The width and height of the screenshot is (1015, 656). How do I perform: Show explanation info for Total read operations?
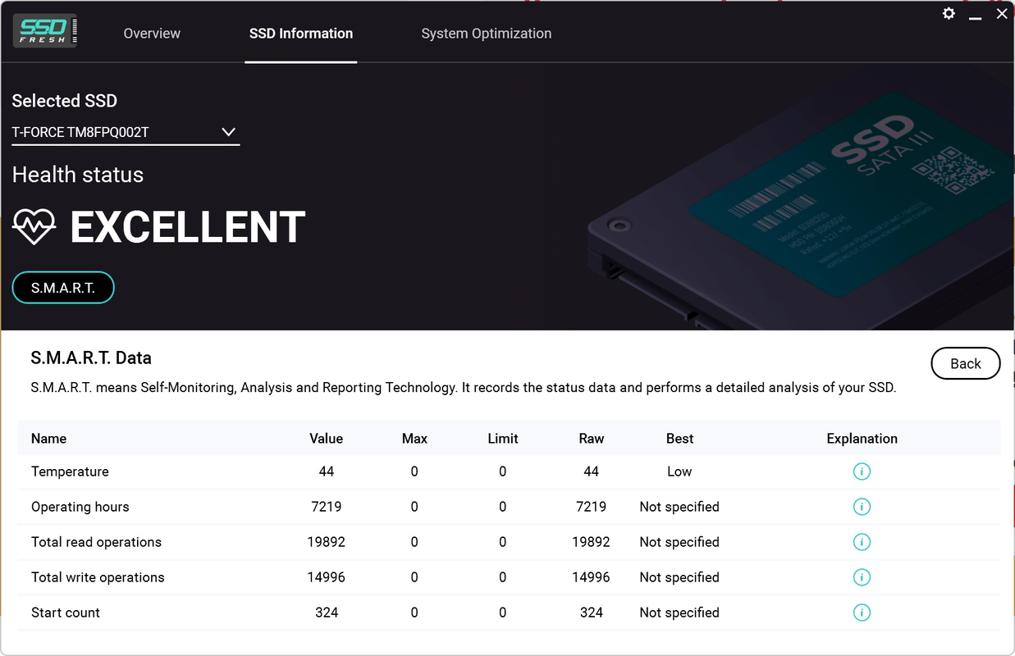(862, 542)
